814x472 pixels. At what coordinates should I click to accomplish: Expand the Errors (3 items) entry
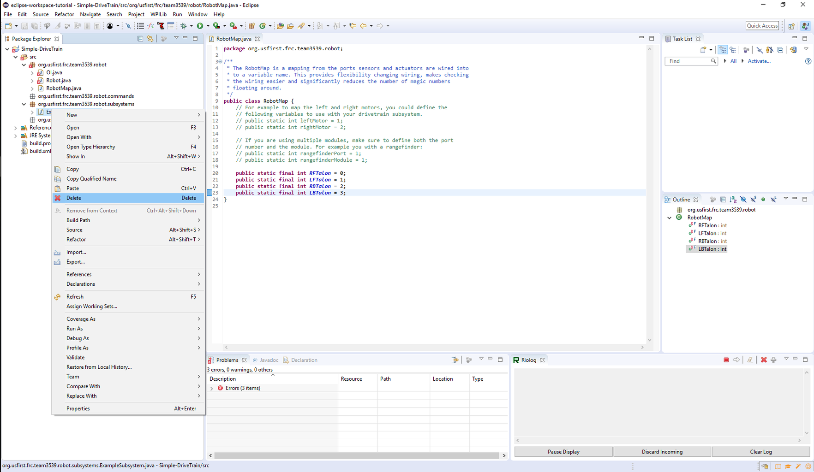(212, 388)
